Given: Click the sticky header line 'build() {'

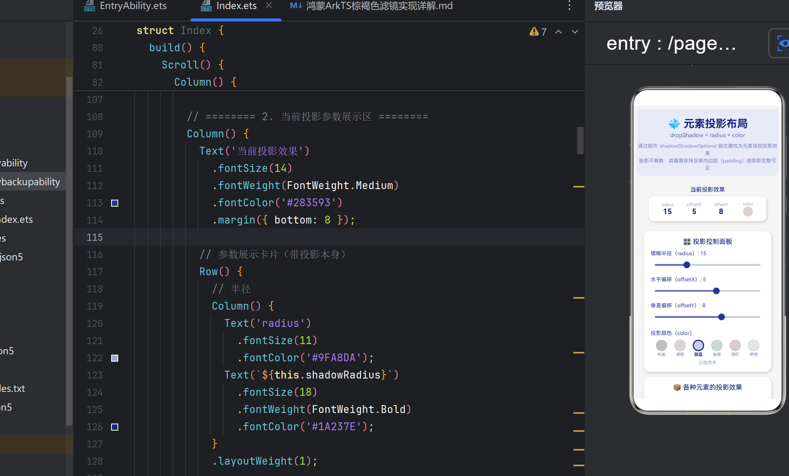Looking at the screenshot, I should [177, 48].
